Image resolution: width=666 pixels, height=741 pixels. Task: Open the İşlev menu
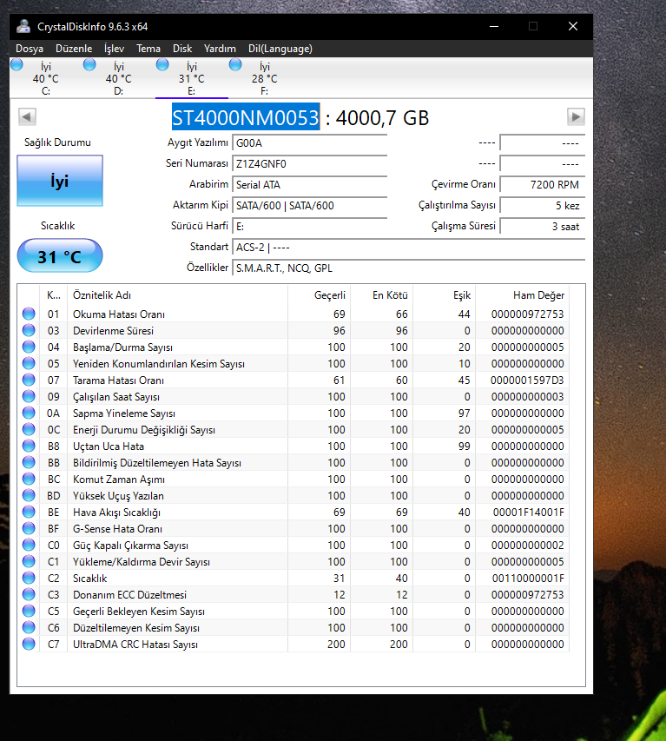click(114, 49)
